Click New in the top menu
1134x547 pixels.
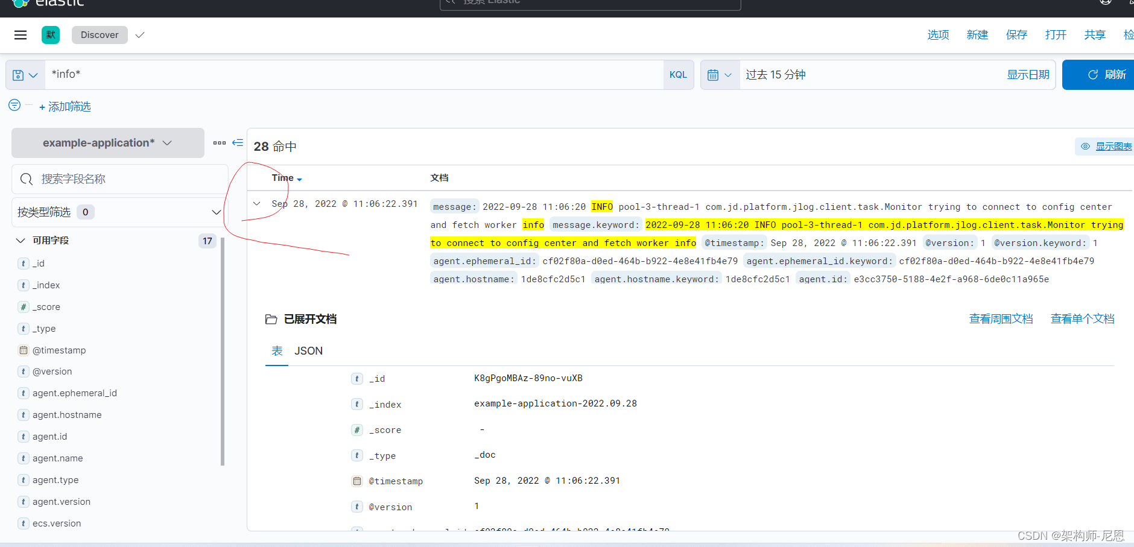pyautogui.click(x=977, y=35)
